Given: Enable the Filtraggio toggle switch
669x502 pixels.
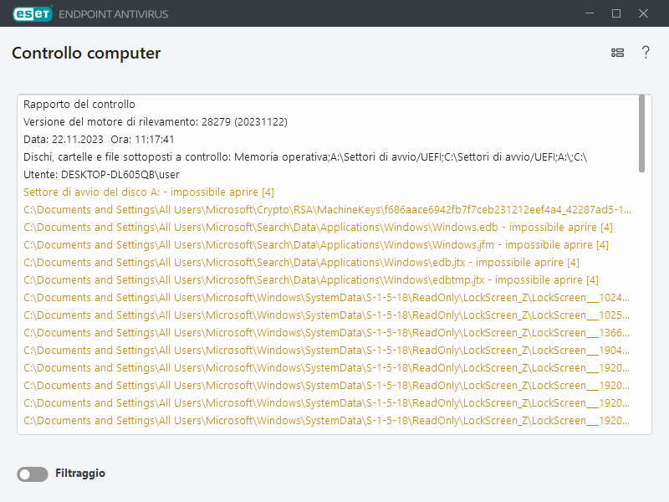Looking at the screenshot, I should point(33,474).
